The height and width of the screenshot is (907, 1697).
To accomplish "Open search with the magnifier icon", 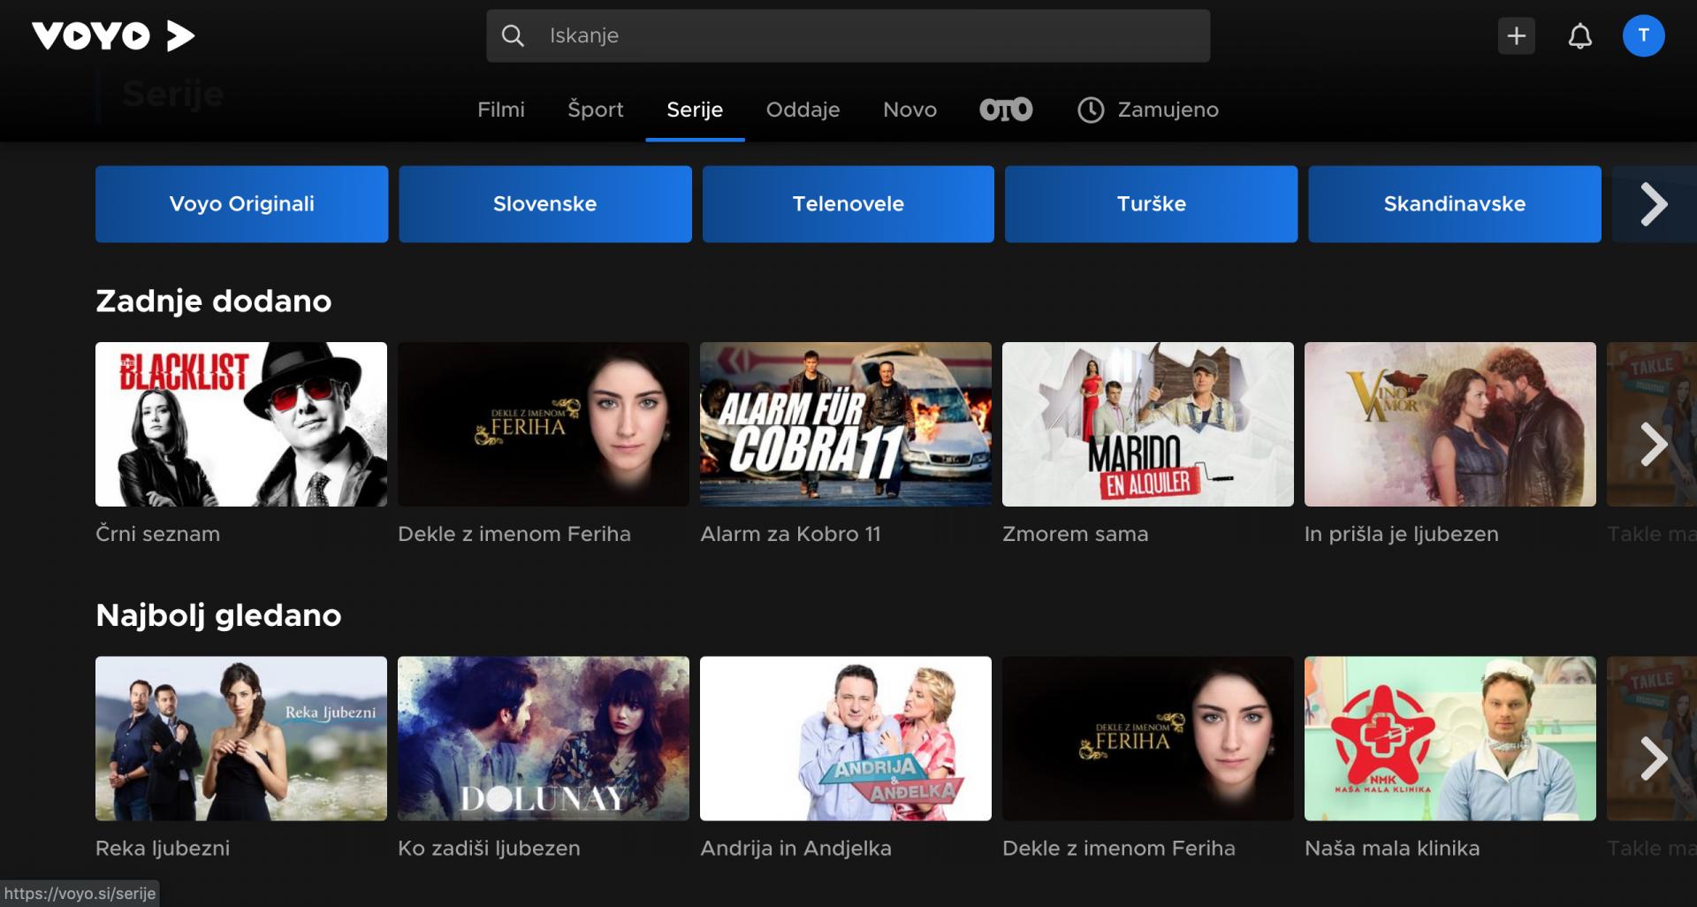I will [x=514, y=35].
